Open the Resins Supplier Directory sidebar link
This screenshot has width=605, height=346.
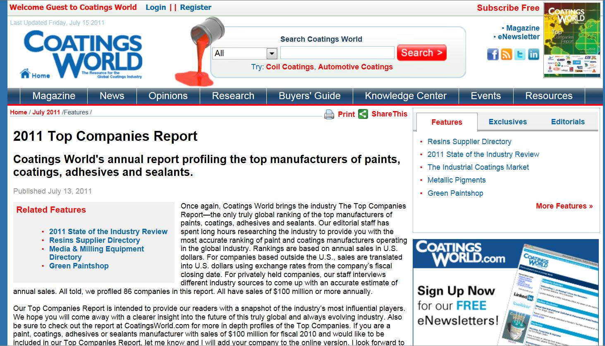[x=469, y=142]
